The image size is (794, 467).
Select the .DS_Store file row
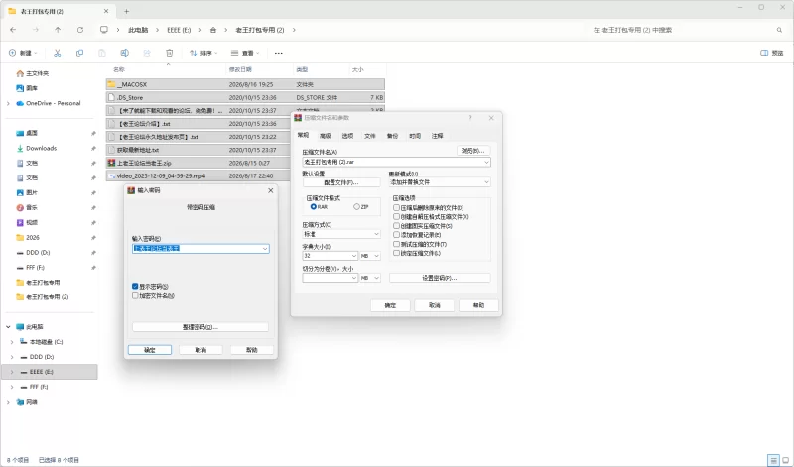245,97
